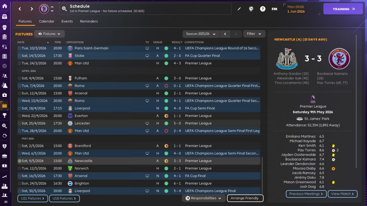Switch to the previous team with up chevron
Viewport: 367px width, 206px height.
(52, 7)
